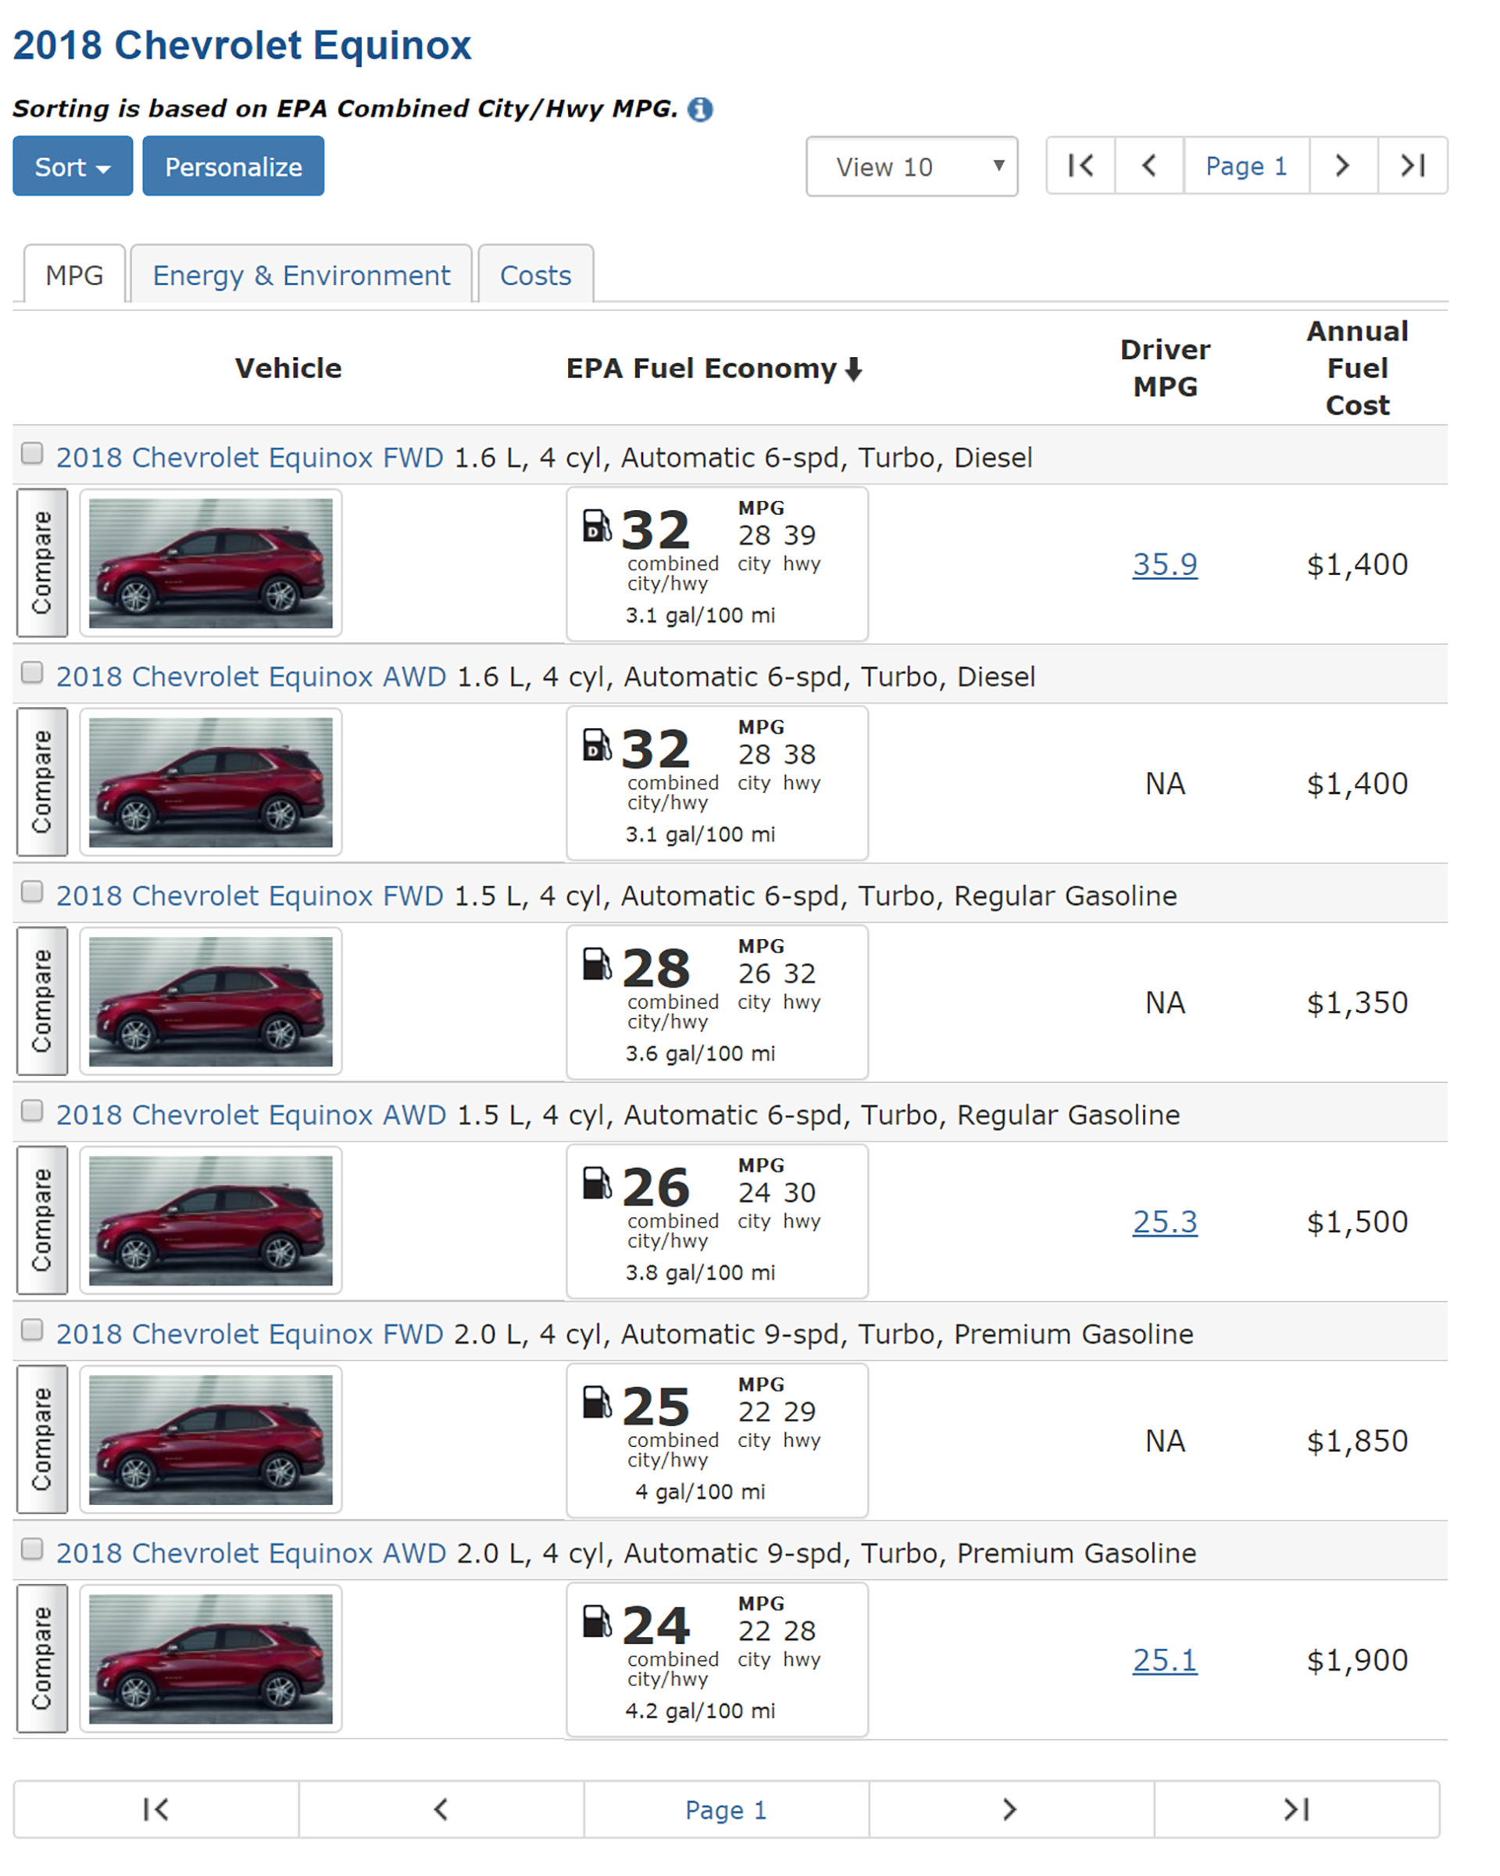Screen dimensions: 1500x1876
Task: Click the EPA Fuel Economy column header
Action: click(713, 369)
